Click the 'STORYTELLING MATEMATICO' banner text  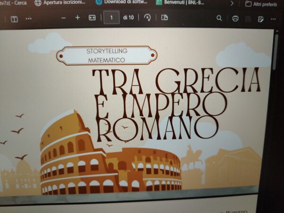click(x=107, y=55)
